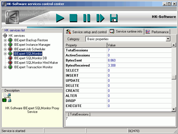Click the TotalSessions value 7 in the table
Image resolution: width=178 pixels, height=134 pixels.
(x=109, y=50)
